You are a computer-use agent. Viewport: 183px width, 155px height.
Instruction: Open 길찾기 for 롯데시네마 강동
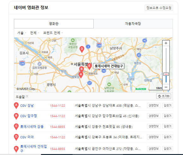pyautogui.click(x=168, y=126)
